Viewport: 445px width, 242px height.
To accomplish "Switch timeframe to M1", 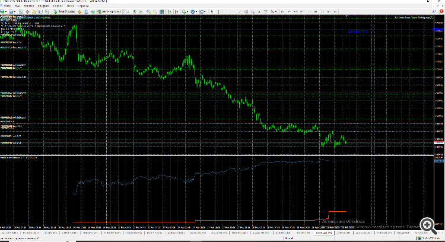I will pos(282,12).
